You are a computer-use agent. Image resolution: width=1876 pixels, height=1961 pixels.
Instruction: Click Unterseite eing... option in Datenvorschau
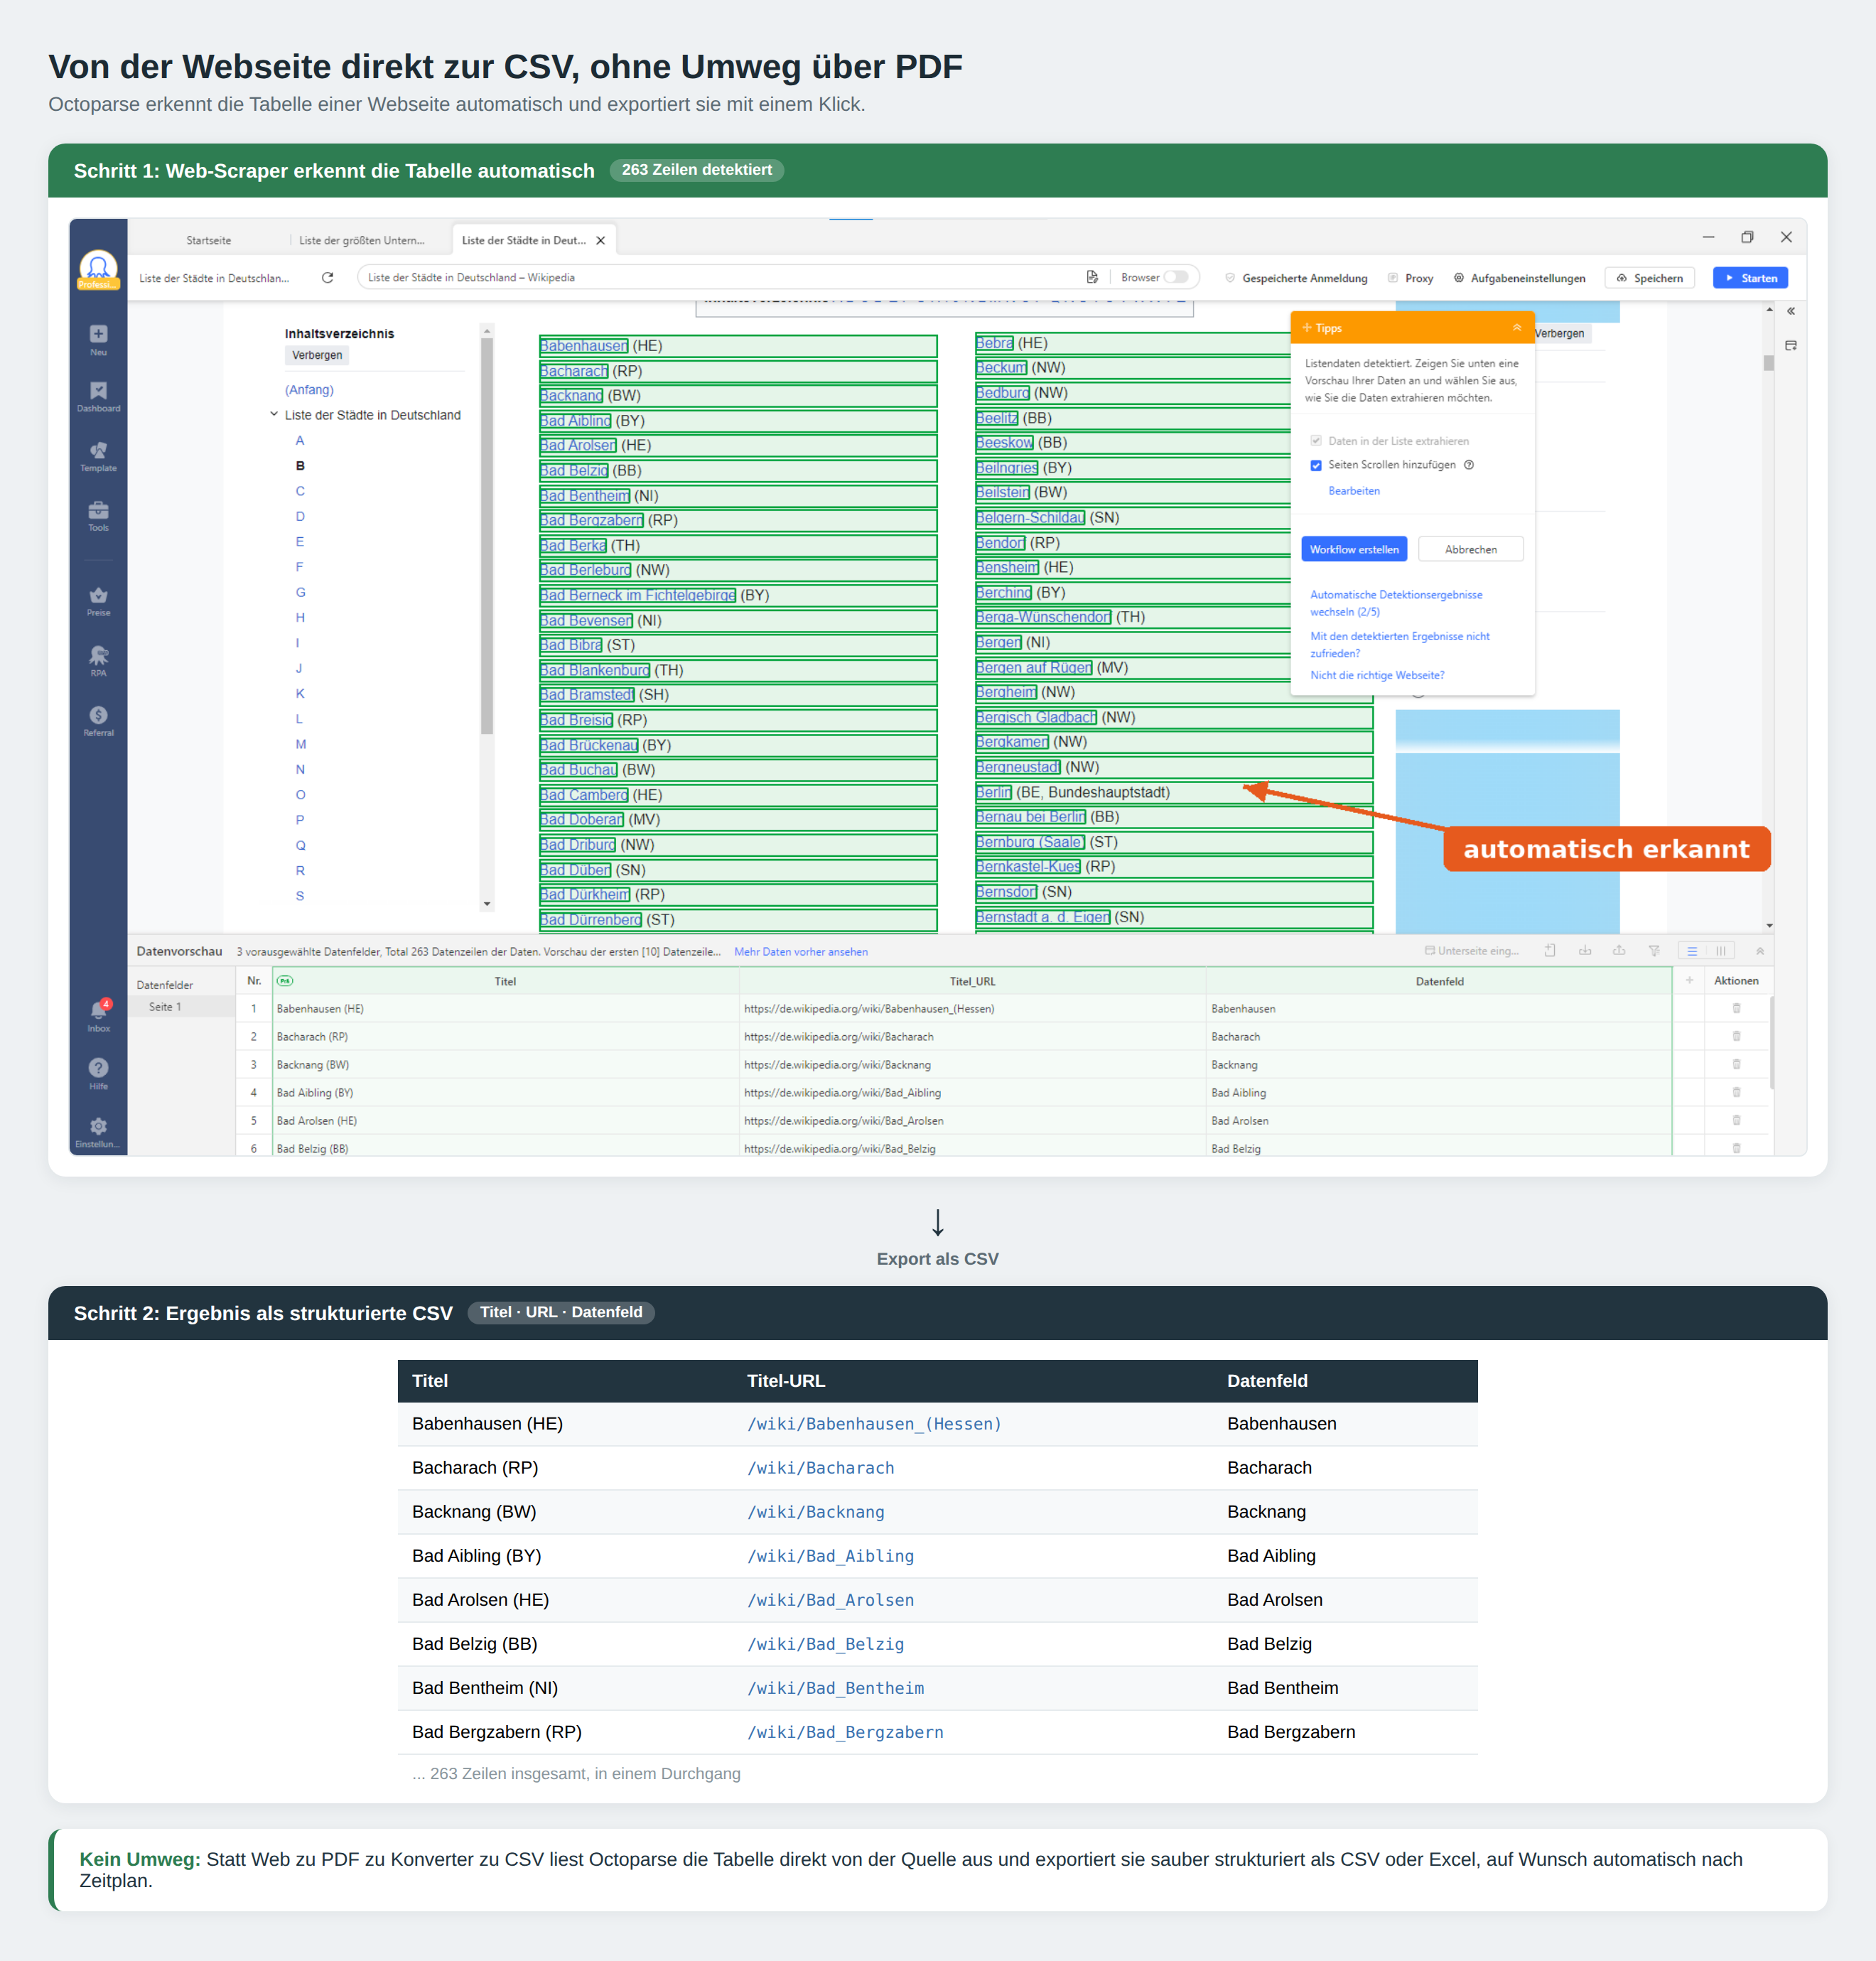click(x=1471, y=951)
